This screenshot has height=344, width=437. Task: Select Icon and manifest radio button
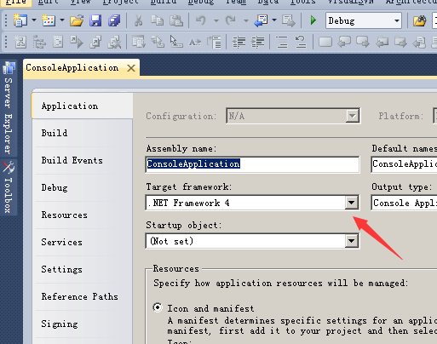[x=158, y=307]
